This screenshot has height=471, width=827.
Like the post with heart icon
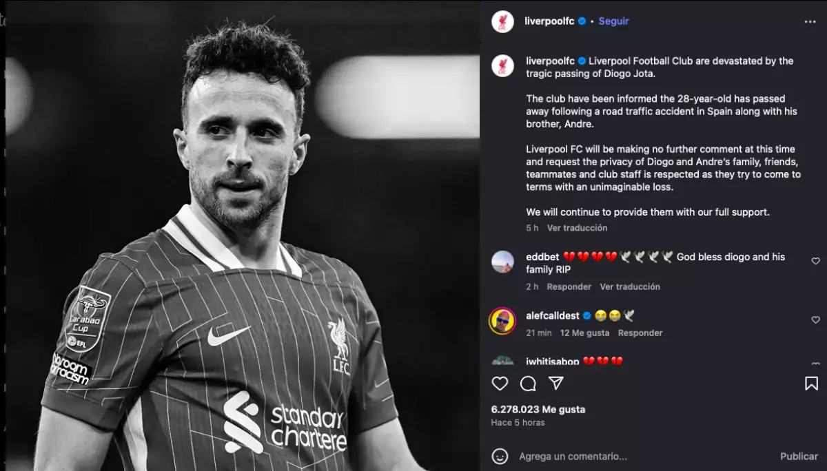500,384
